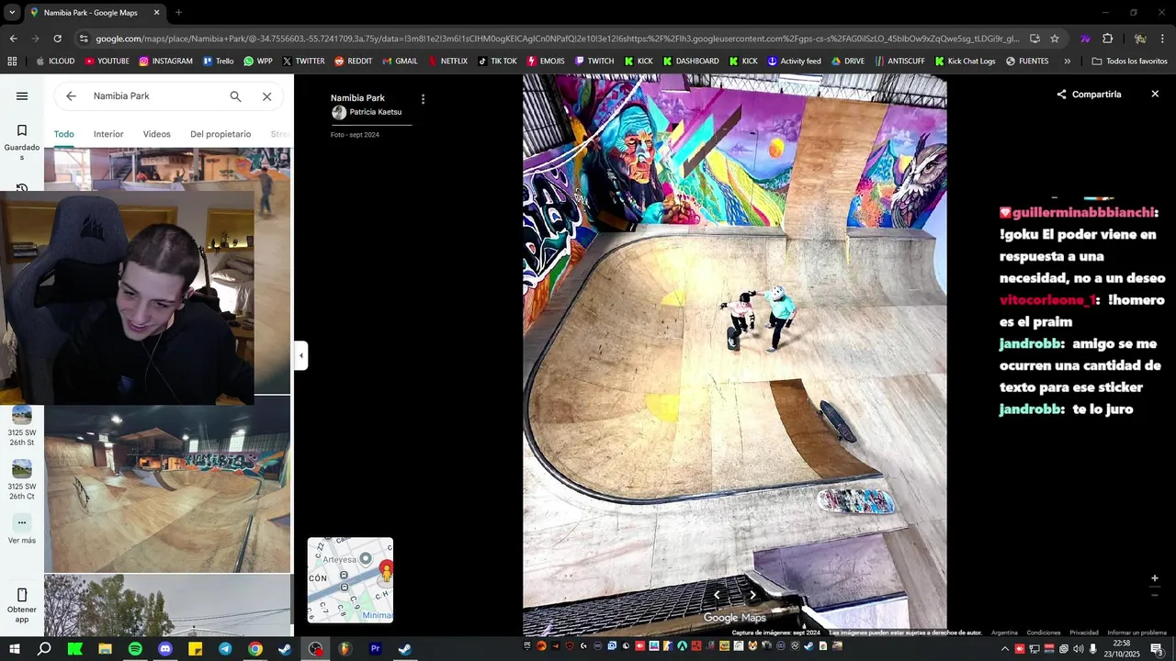Open the TWITTER bookmark
The height and width of the screenshot is (661, 1176).
(x=303, y=62)
